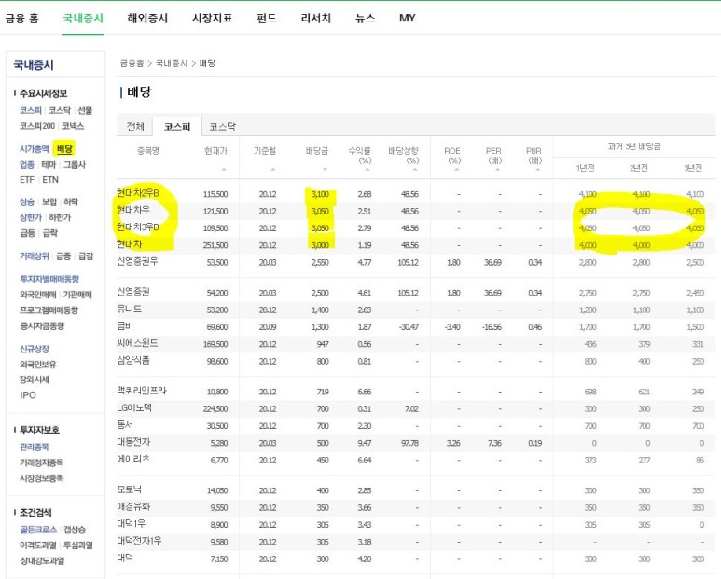
Task: Open the highlighted 배당 sidebar link
Action: click(x=64, y=149)
